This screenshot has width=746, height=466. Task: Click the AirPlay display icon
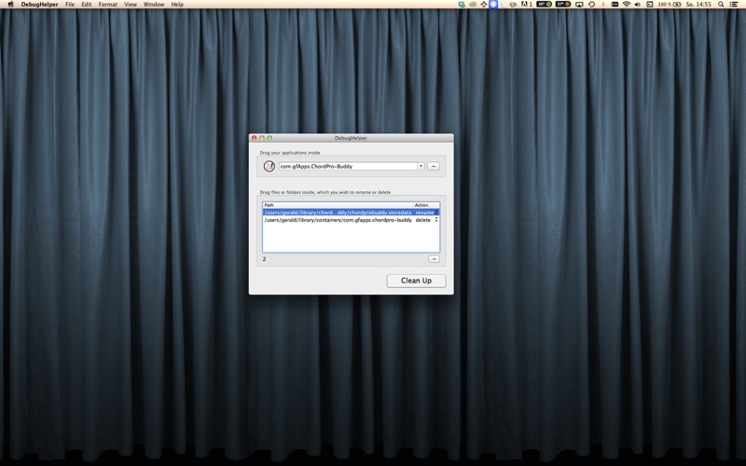pyautogui.click(x=579, y=5)
